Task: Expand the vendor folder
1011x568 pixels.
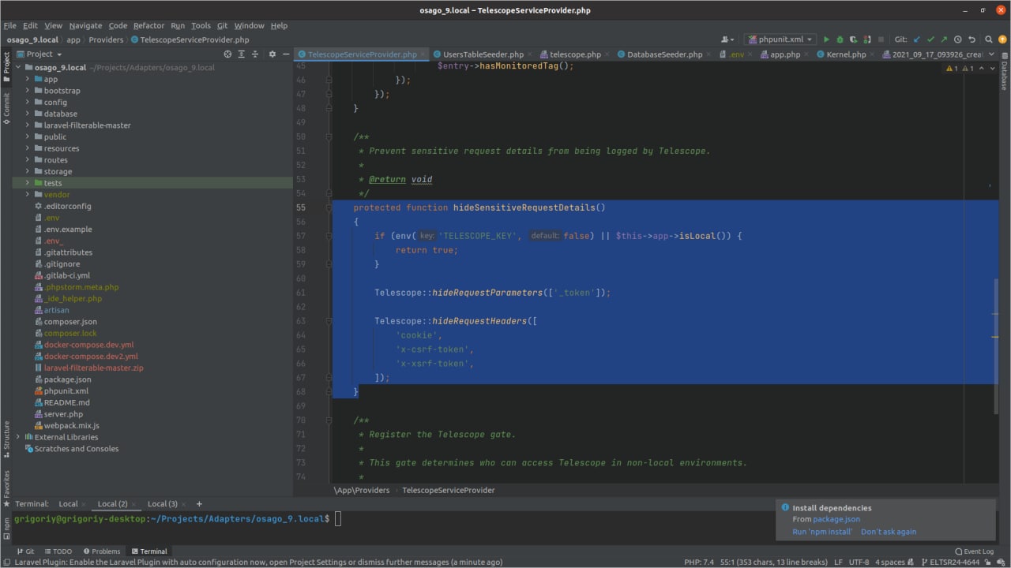Action: pyautogui.click(x=28, y=195)
